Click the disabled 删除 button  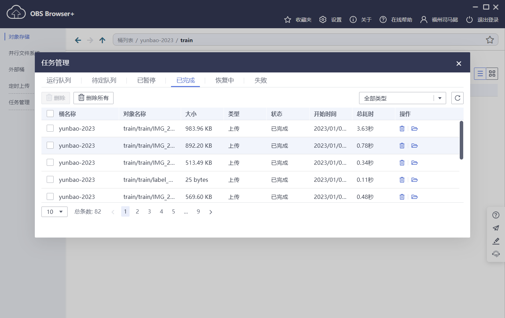(x=56, y=98)
